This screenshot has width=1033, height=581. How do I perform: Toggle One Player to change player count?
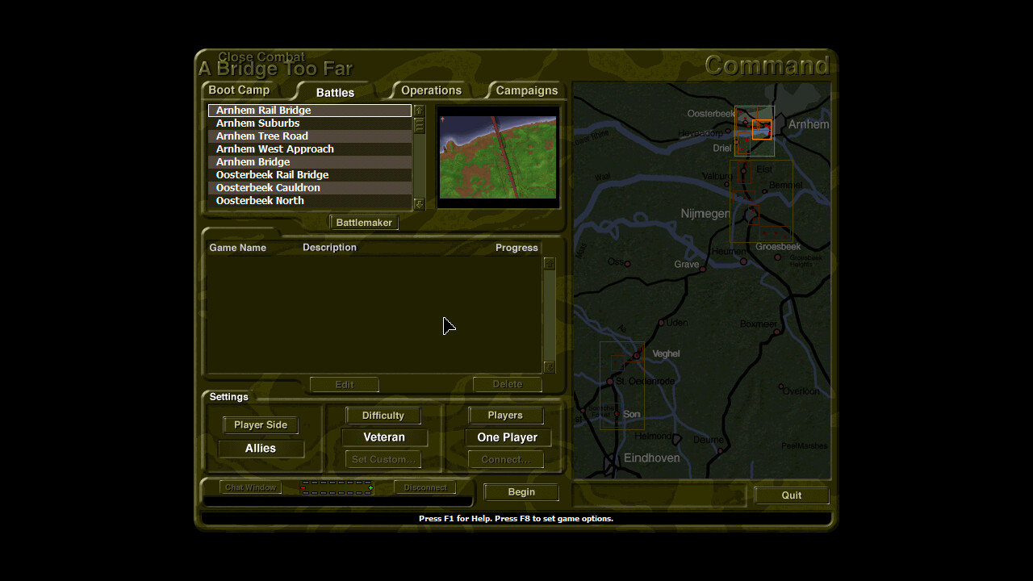[508, 437]
